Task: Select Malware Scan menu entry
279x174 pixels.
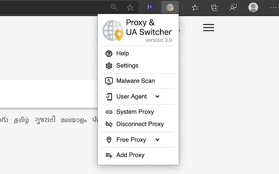Action: [x=136, y=81]
